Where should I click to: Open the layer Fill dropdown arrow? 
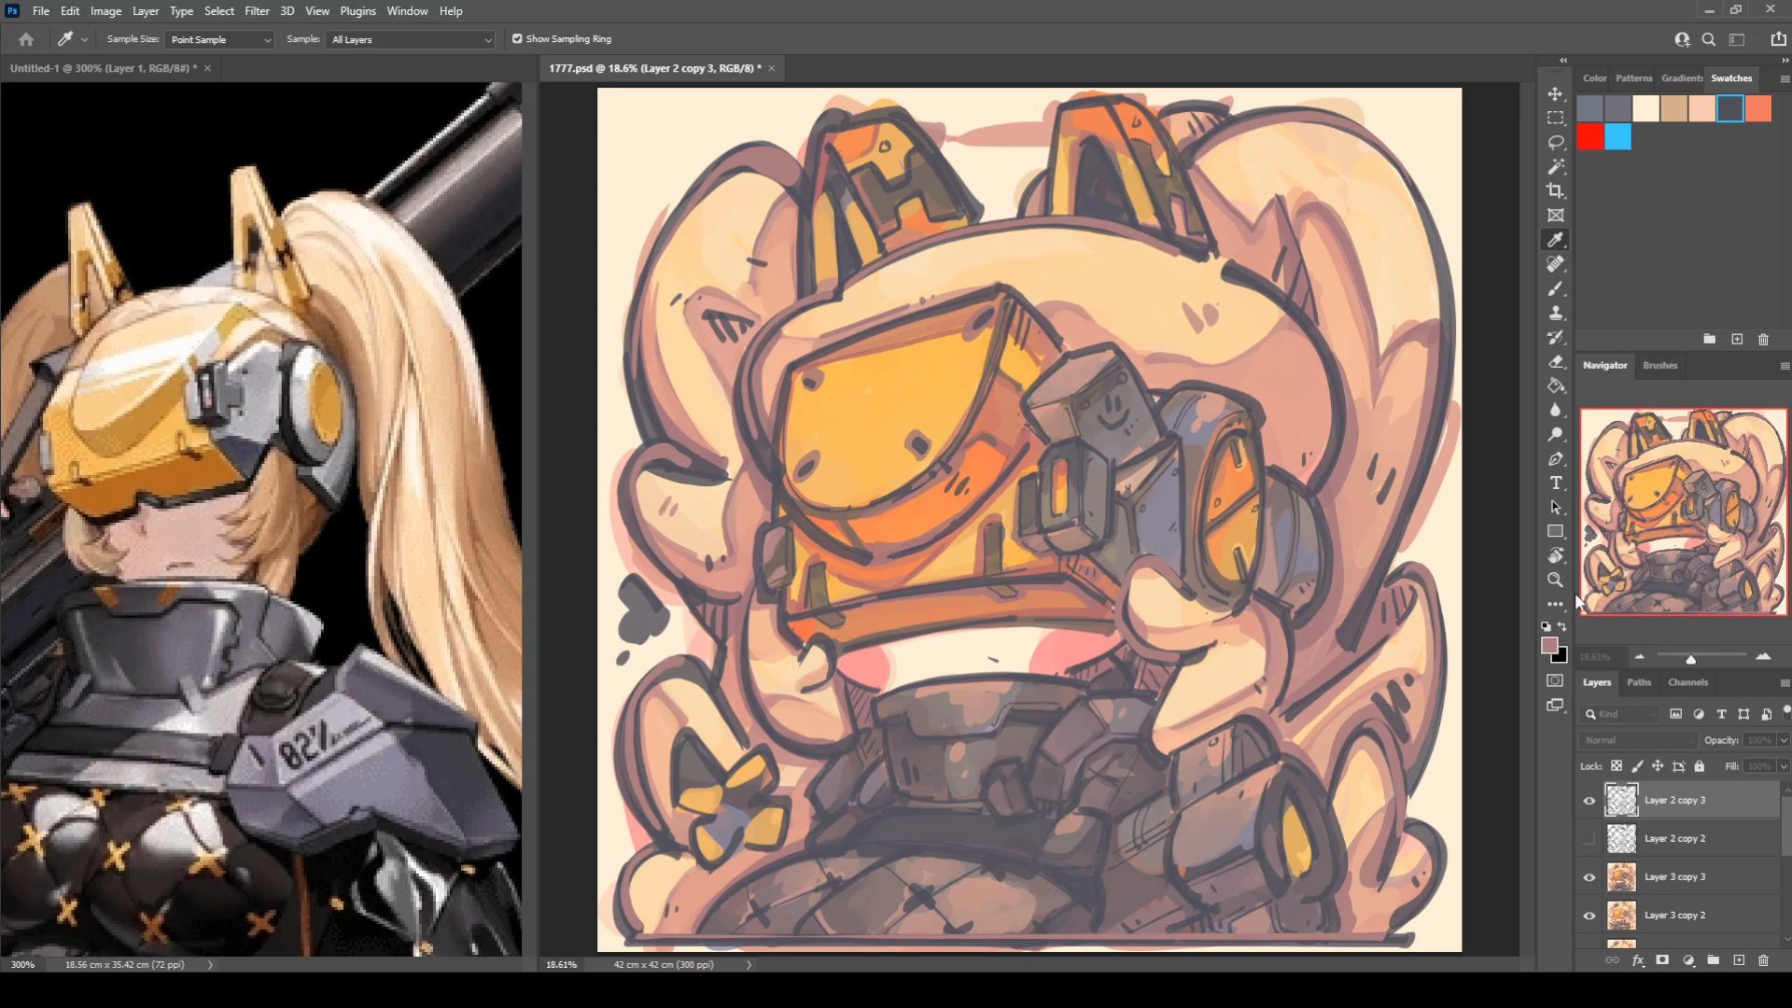tap(1784, 766)
